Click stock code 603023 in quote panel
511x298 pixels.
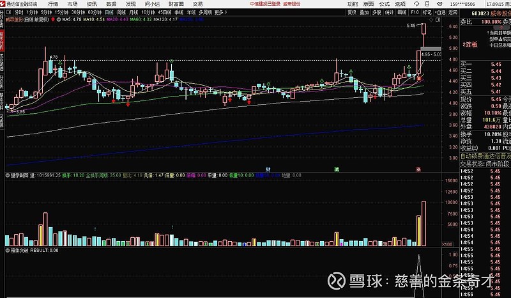point(480,13)
